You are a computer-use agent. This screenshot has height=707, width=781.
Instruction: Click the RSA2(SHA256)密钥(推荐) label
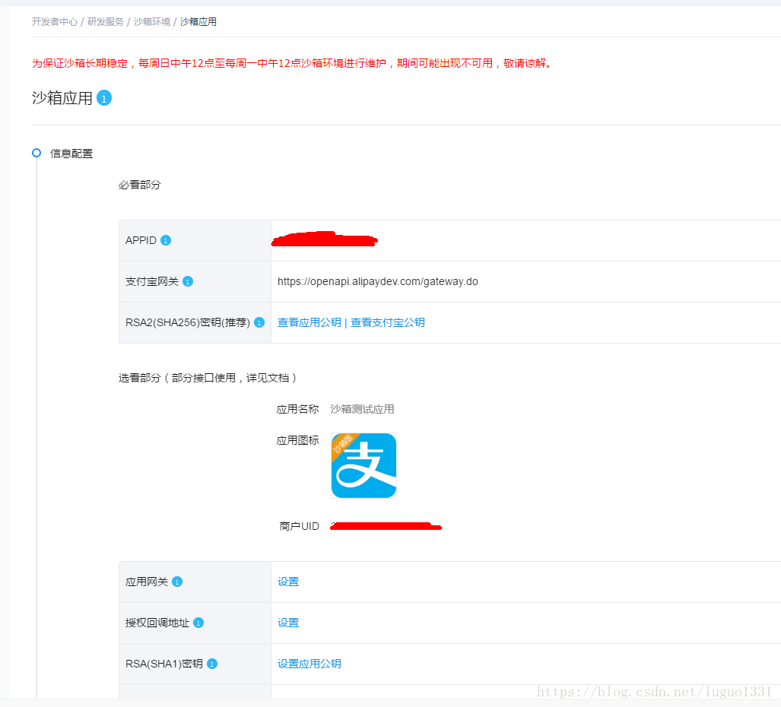[188, 322]
